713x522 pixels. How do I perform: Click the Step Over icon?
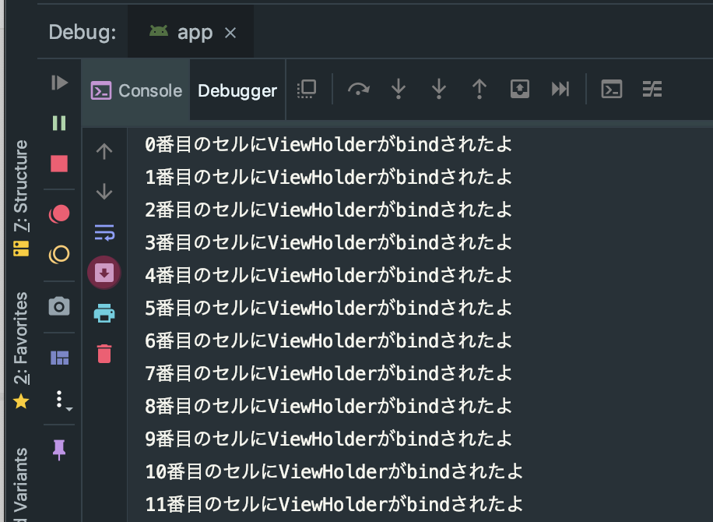[x=359, y=88]
